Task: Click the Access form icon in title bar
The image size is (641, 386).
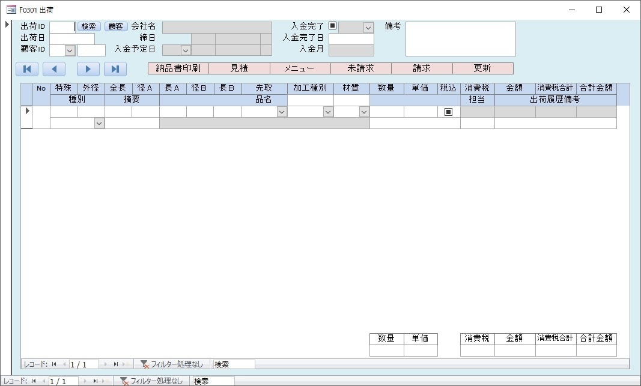Action: click(x=11, y=10)
